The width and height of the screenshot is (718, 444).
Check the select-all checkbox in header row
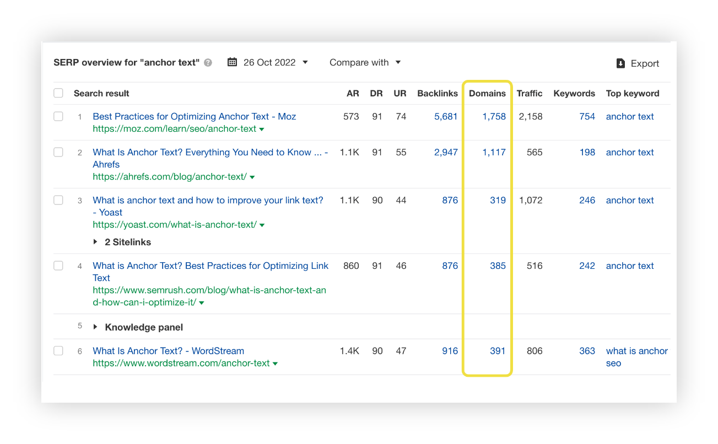coord(58,93)
